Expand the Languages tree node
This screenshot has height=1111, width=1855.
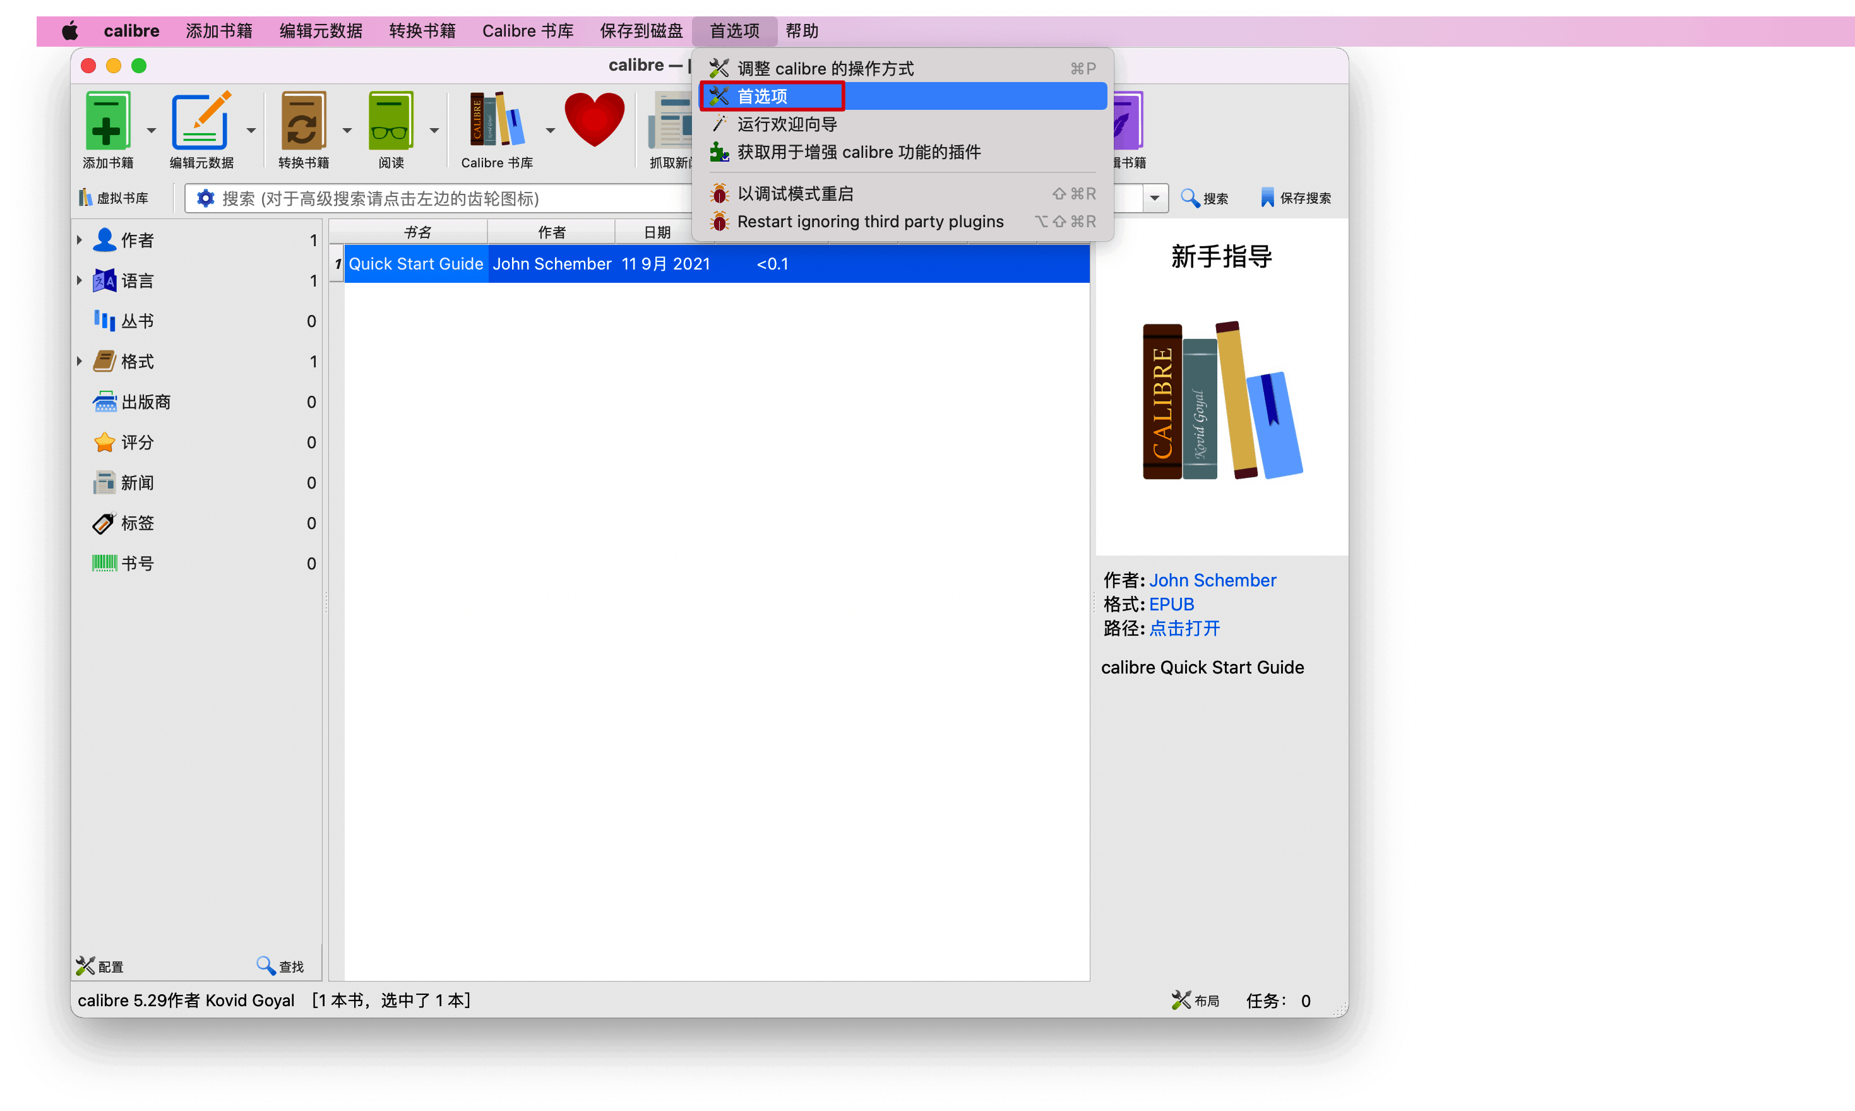(x=80, y=280)
